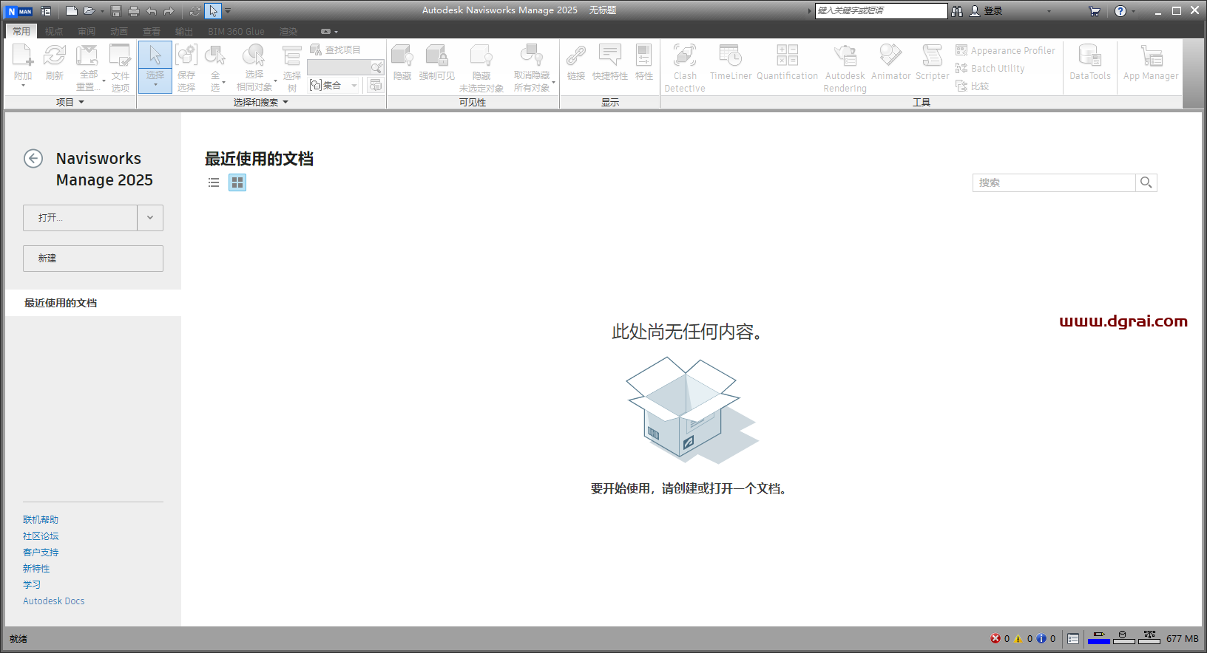The height and width of the screenshot is (653, 1207).
Task: Click the 链接 links icon
Action: coord(576,55)
